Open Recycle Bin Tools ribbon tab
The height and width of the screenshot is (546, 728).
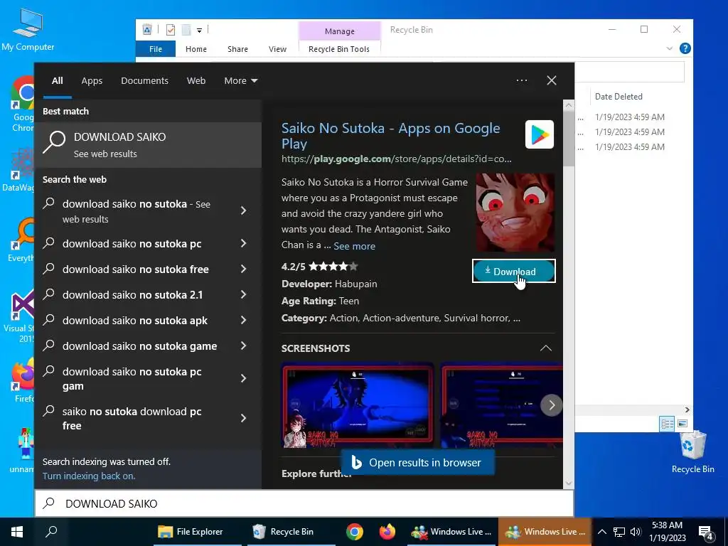coord(339,49)
